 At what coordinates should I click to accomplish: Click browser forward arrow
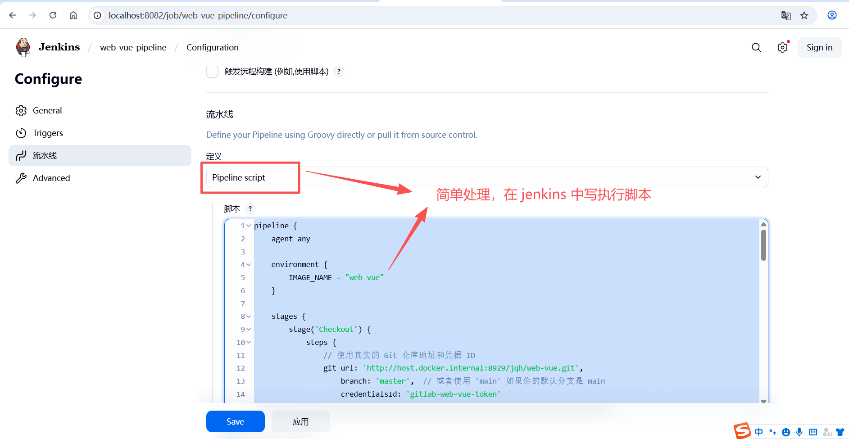point(32,15)
